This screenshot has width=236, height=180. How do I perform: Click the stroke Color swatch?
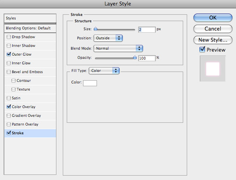[90, 83]
